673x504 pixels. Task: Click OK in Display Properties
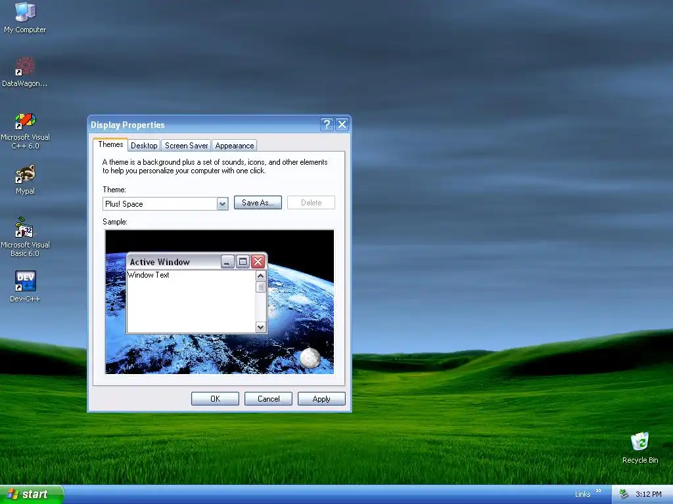point(215,399)
